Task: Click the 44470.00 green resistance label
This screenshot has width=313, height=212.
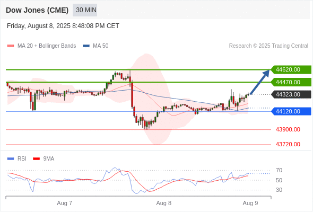Action: (291, 82)
